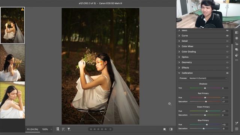Click Fit (24.3%) zoom button
240x135 pixels.
point(33,129)
